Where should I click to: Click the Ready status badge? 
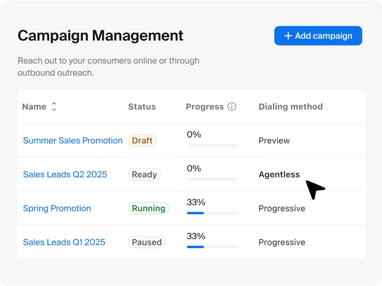click(144, 174)
